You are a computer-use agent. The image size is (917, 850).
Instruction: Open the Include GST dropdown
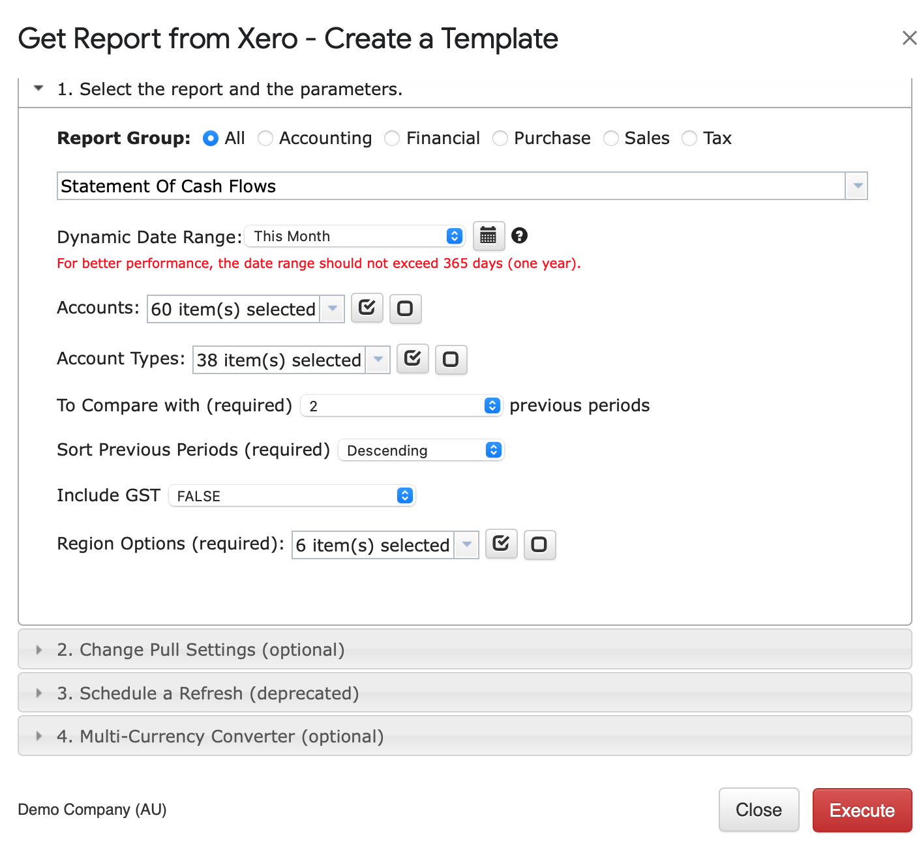(292, 496)
